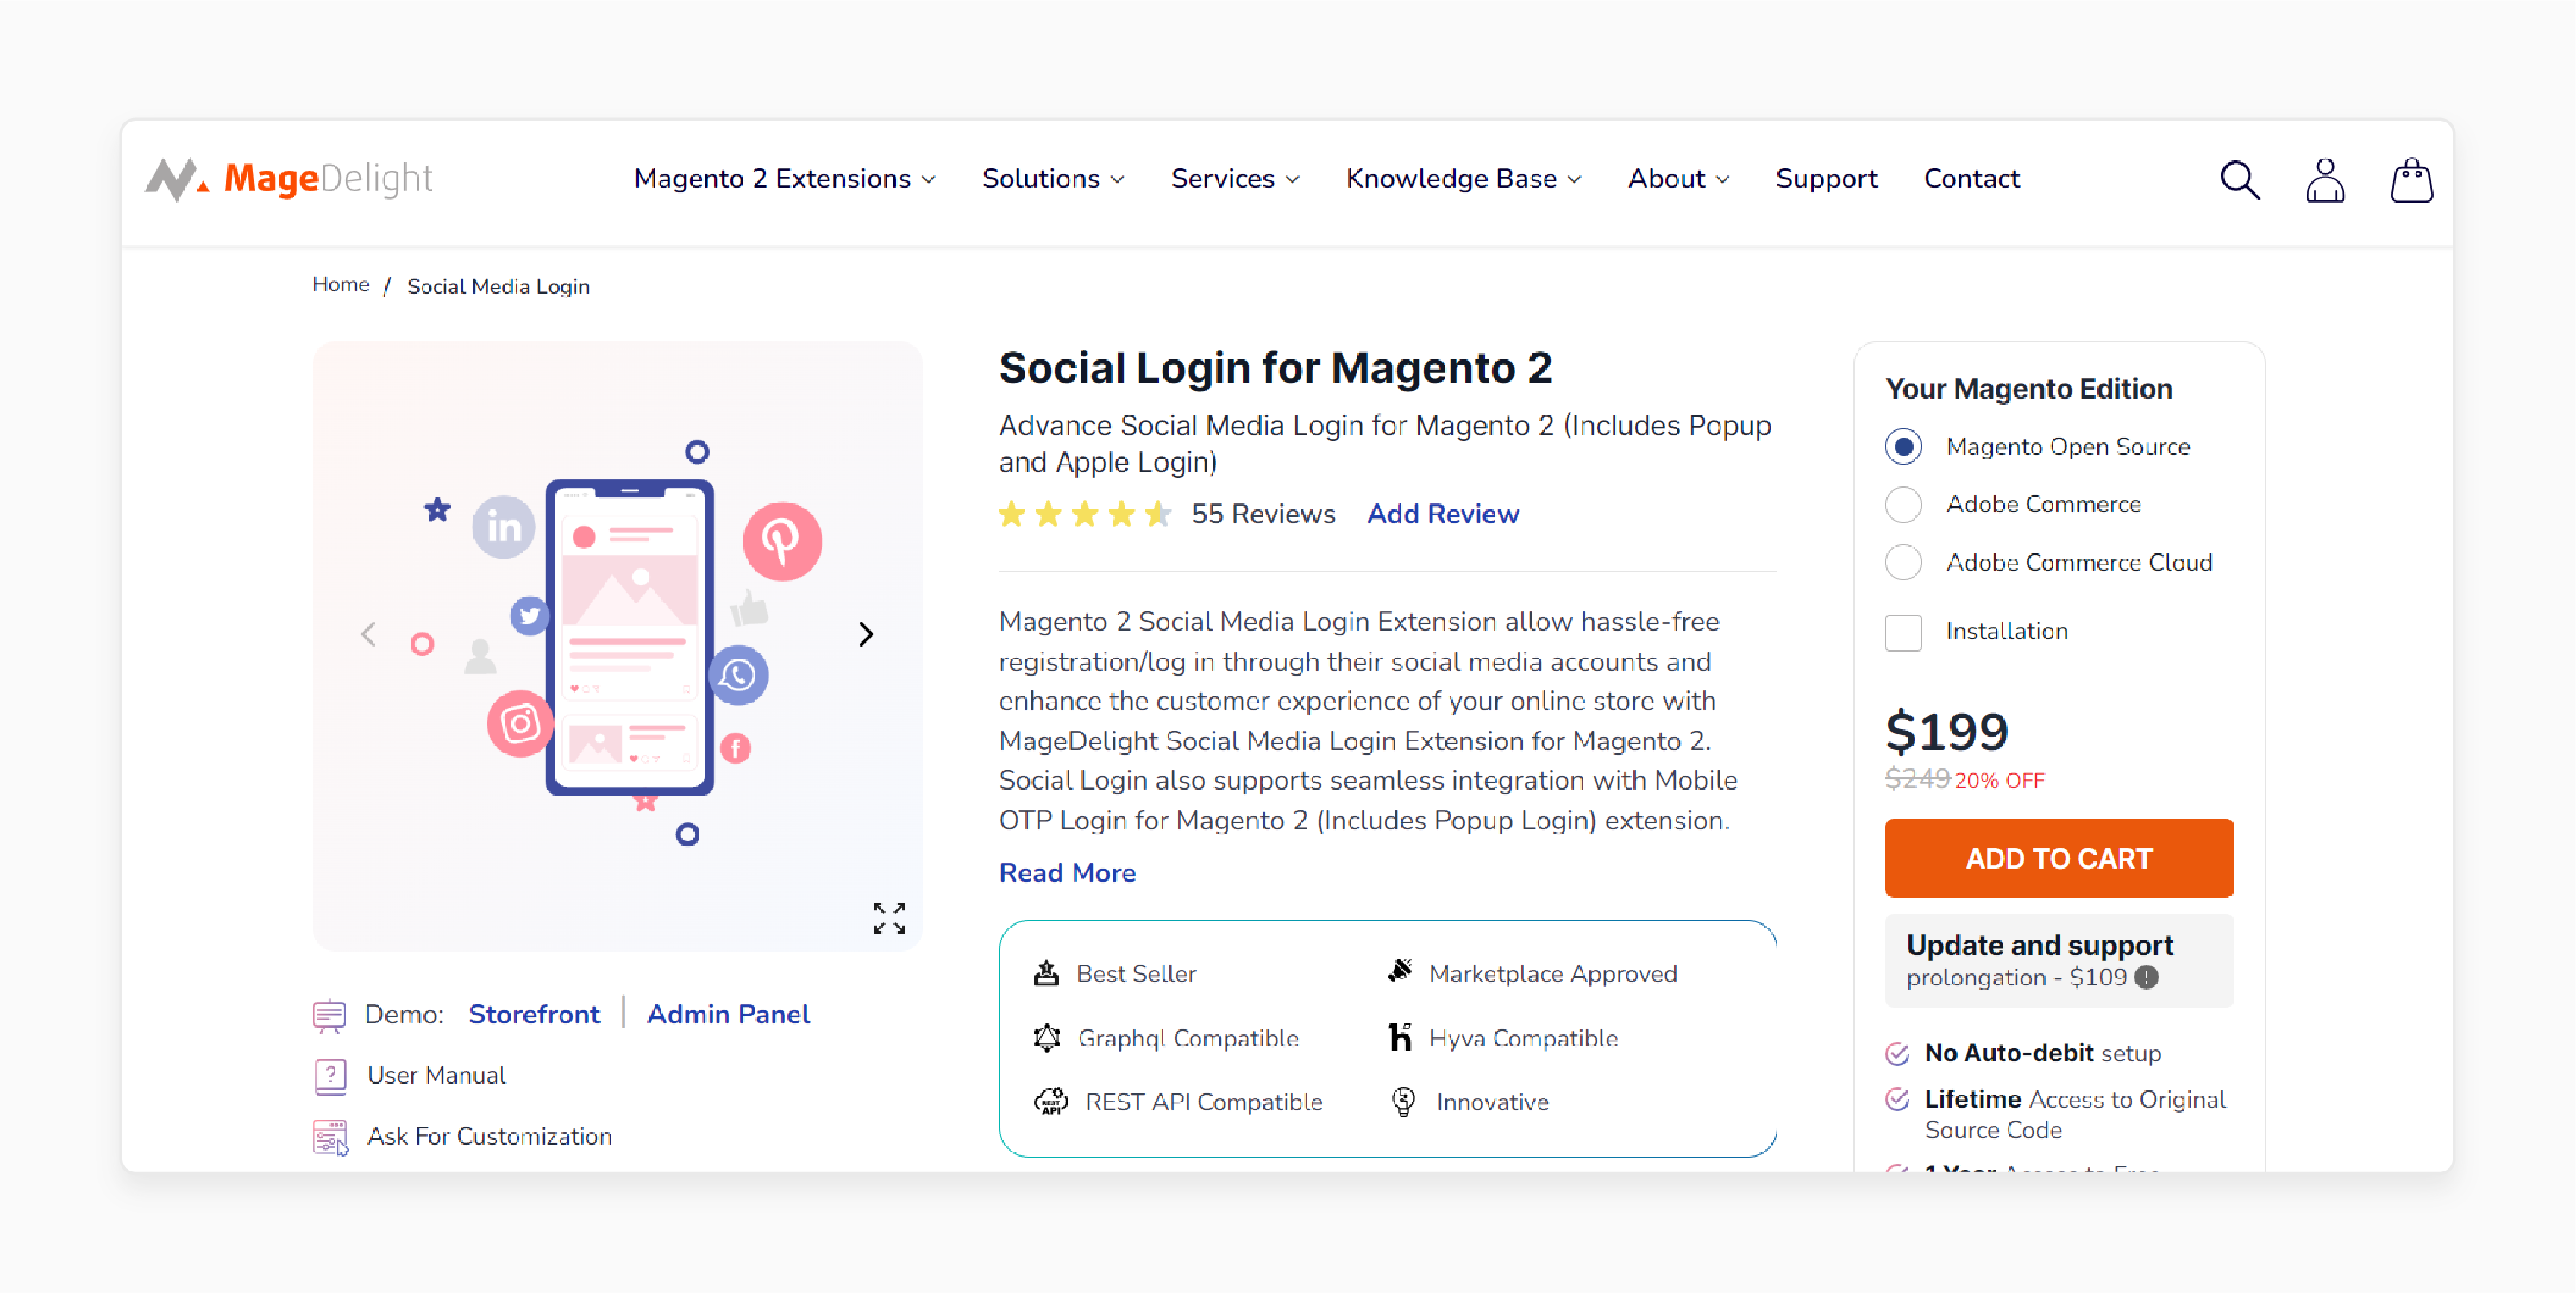
Task: Click Ask For Customization link
Action: coord(489,1137)
